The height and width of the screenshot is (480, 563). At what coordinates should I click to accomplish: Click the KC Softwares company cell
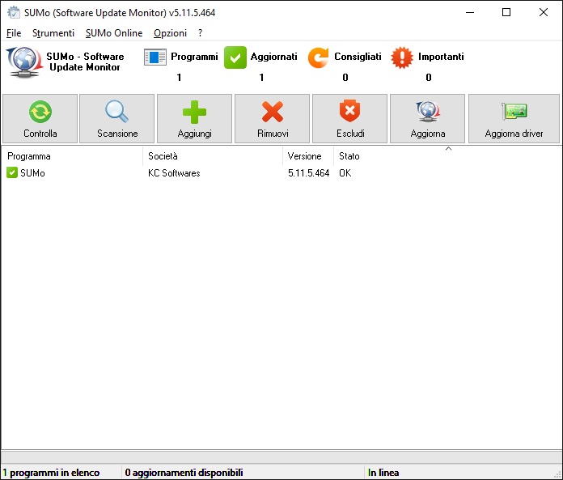[174, 172]
